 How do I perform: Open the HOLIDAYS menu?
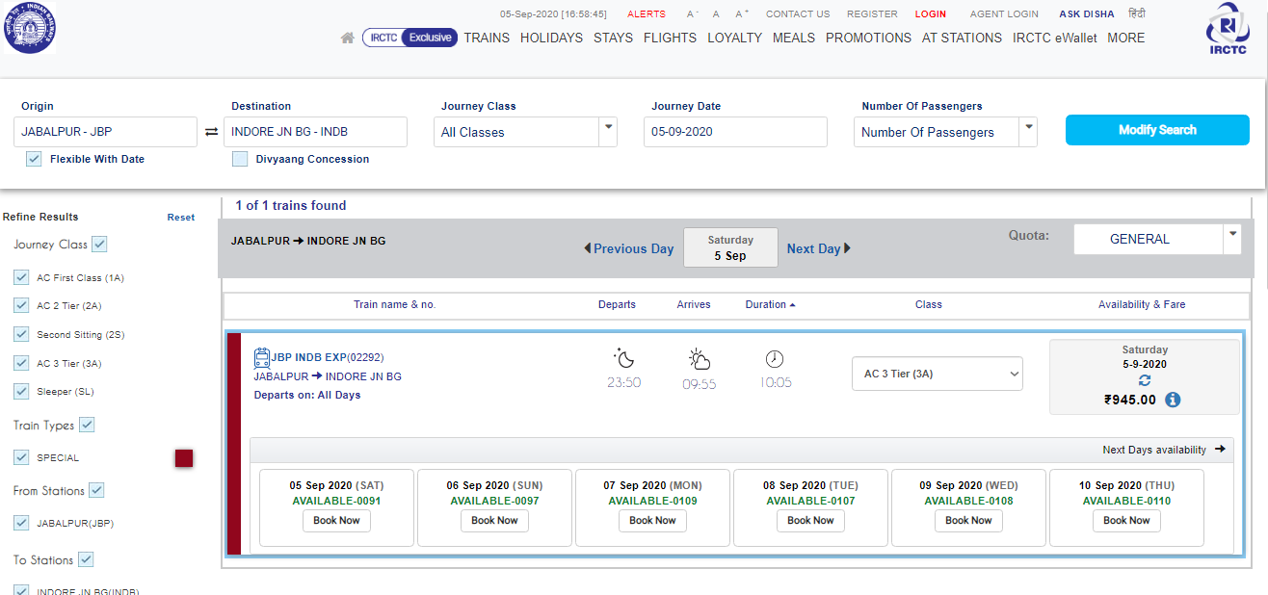551,39
